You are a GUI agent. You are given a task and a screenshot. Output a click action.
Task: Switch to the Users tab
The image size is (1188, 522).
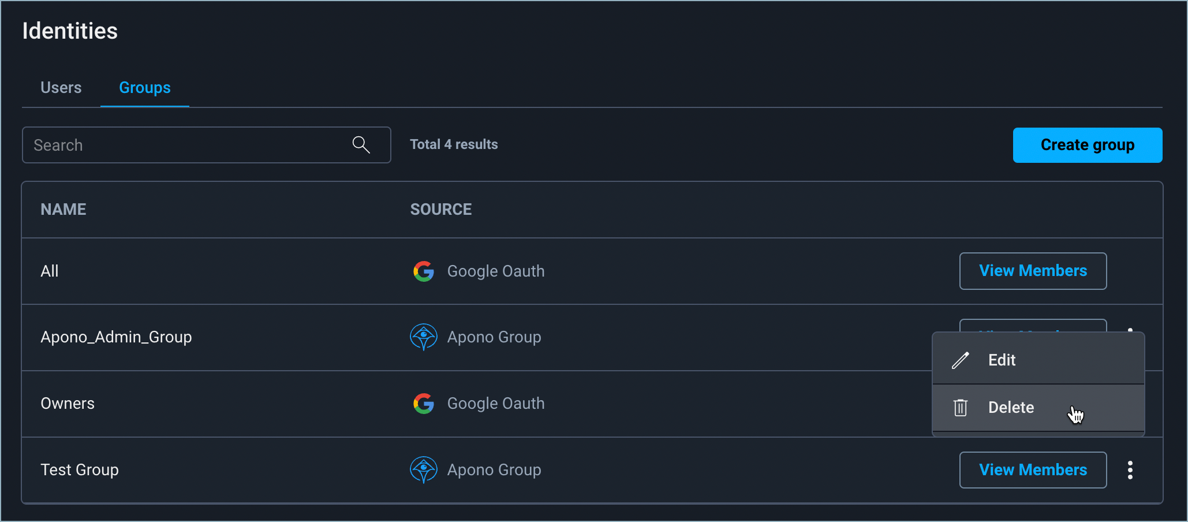(x=61, y=88)
